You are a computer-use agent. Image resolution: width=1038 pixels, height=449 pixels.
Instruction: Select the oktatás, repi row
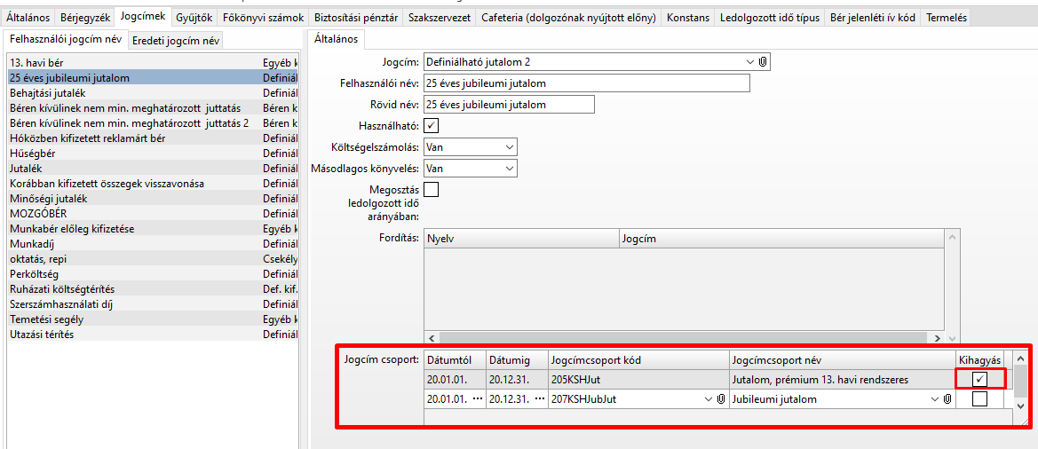(x=152, y=258)
